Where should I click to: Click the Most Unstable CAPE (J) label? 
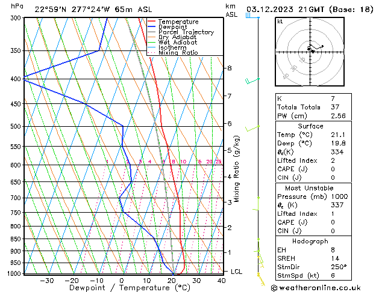pyautogui.click(x=292, y=222)
